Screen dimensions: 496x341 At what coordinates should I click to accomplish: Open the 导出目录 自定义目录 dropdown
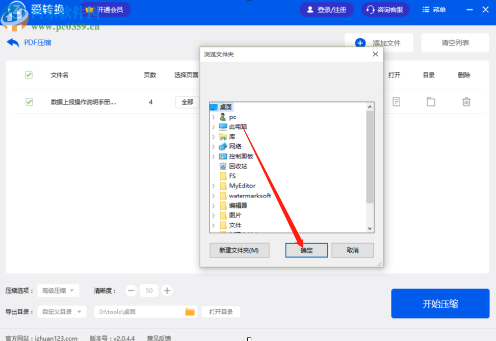click(62, 311)
